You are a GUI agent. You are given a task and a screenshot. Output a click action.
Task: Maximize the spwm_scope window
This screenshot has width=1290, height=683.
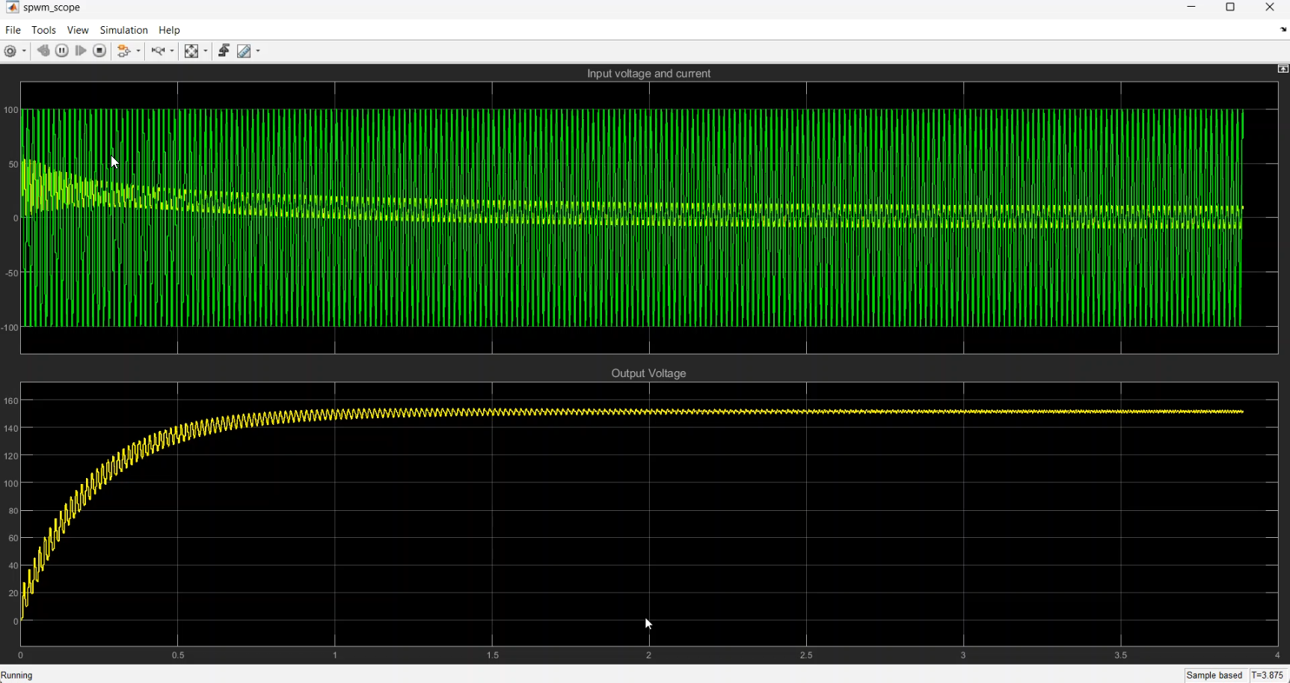click(x=1231, y=7)
